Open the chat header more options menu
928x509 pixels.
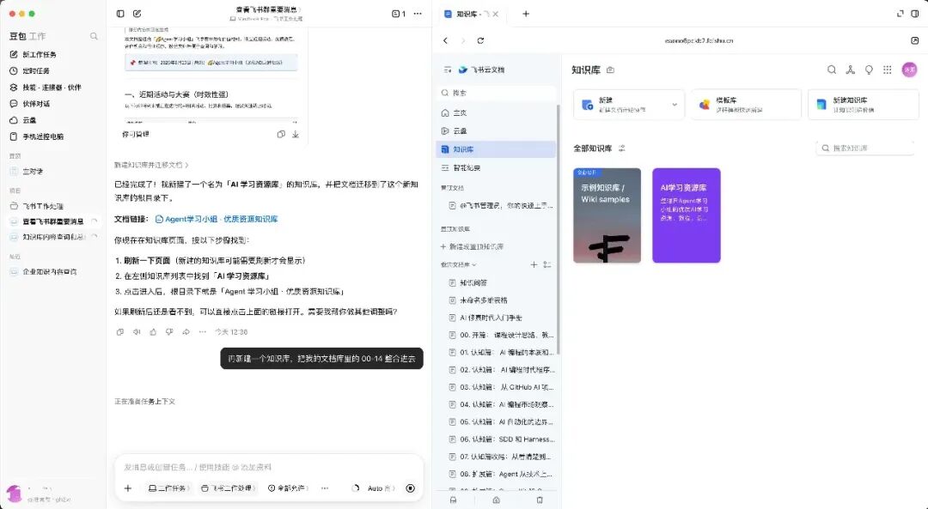click(x=418, y=14)
